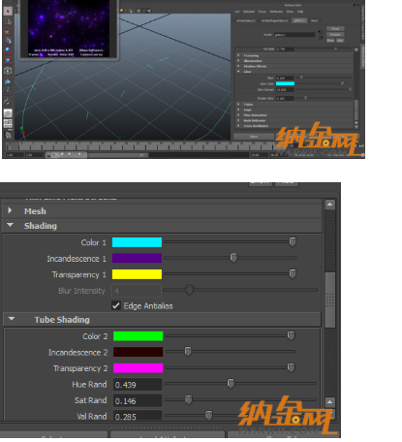Pick the Universal Manipulator tool

click(x=8, y=71)
